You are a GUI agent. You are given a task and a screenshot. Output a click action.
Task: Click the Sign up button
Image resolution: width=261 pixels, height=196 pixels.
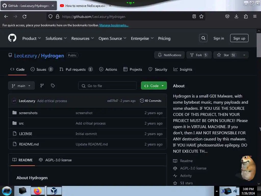[x=239, y=38]
